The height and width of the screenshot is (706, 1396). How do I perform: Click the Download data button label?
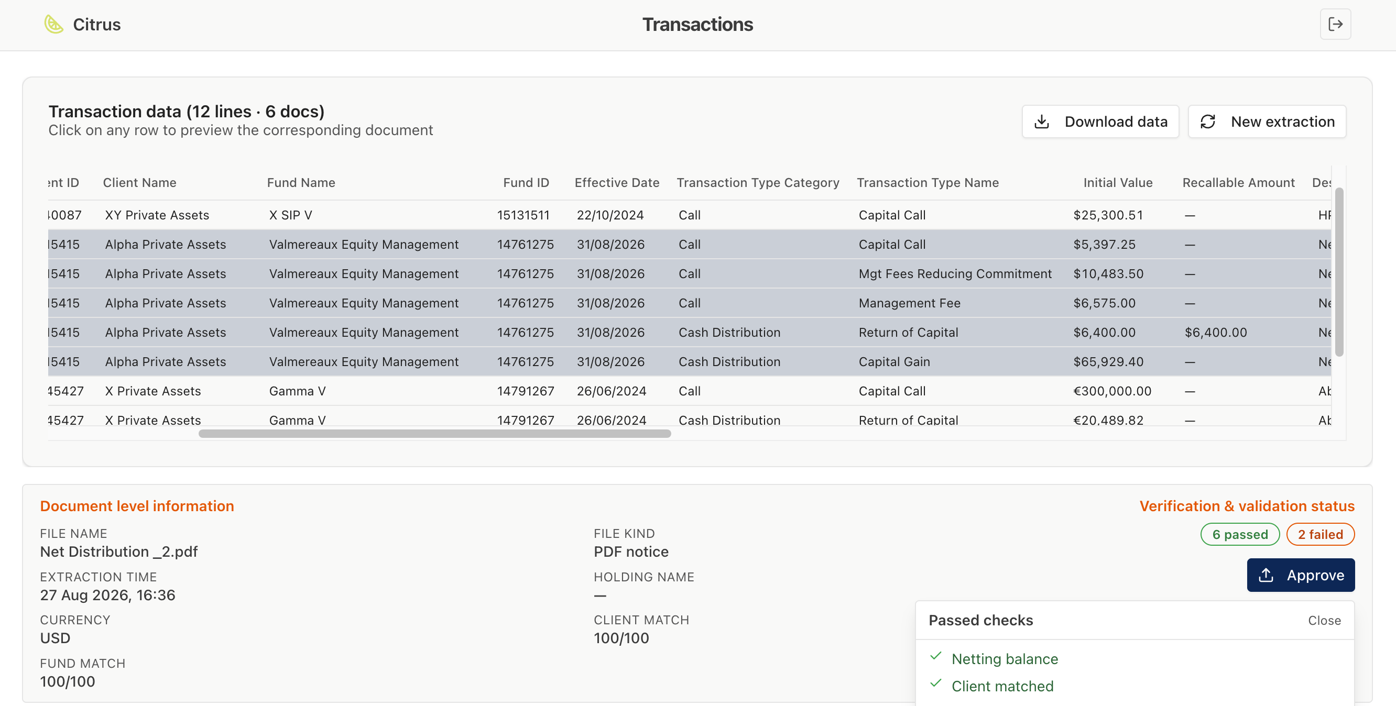click(1116, 122)
